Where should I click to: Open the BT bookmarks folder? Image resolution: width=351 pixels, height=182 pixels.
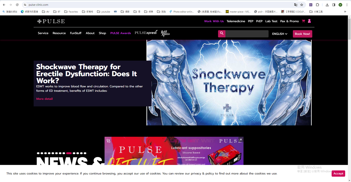tap(57, 12)
